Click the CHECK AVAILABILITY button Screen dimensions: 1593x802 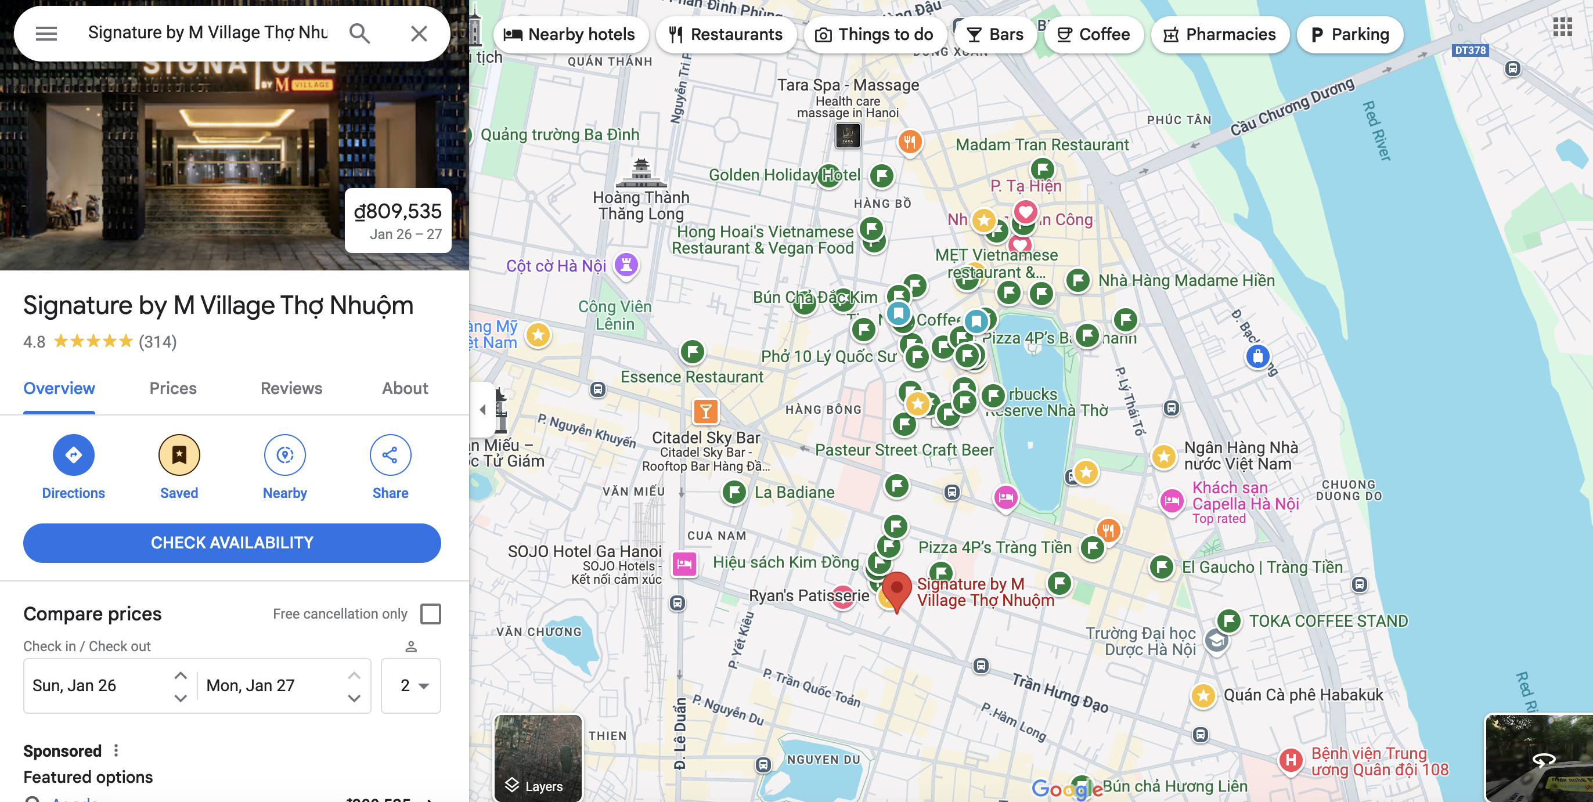232,542
